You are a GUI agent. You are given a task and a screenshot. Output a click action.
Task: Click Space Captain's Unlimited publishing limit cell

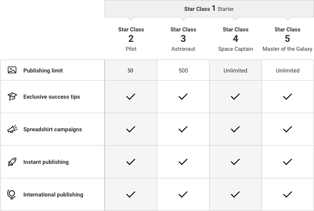[x=235, y=70]
